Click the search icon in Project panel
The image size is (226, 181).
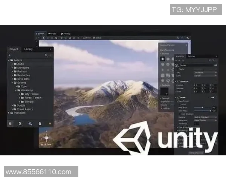(x=46, y=55)
